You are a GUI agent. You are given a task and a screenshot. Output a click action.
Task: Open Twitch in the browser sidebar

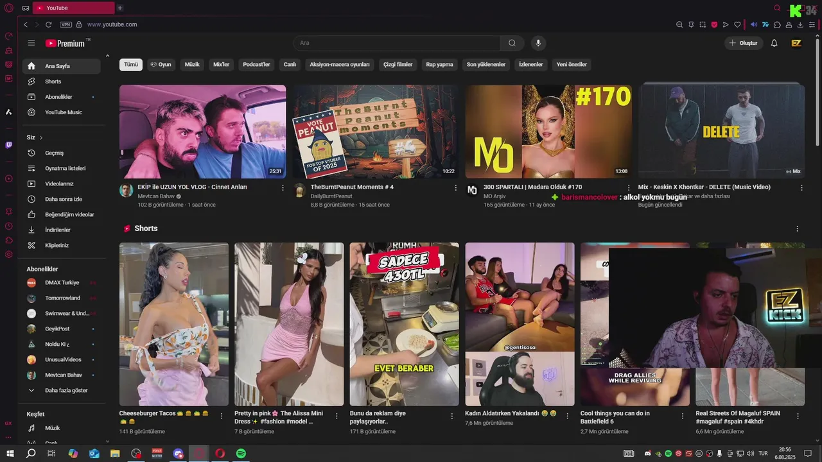coord(8,145)
